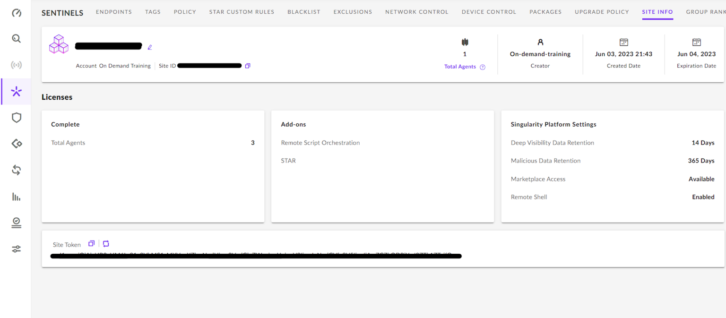Open the Total Agents help tooltip
Viewport: 726px width, 318px height.
coord(483,67)
